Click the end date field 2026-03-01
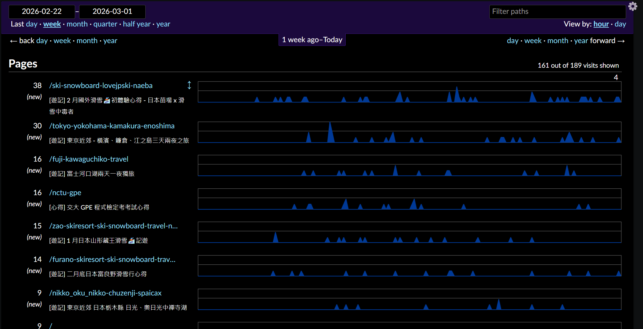 [112, 11]
